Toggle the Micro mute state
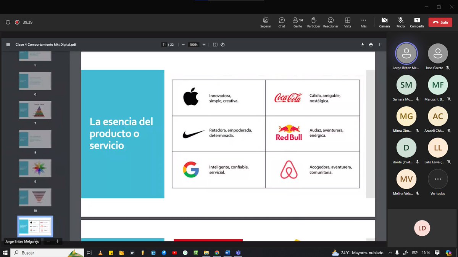 pyautogui.click(x=400, y=22)
